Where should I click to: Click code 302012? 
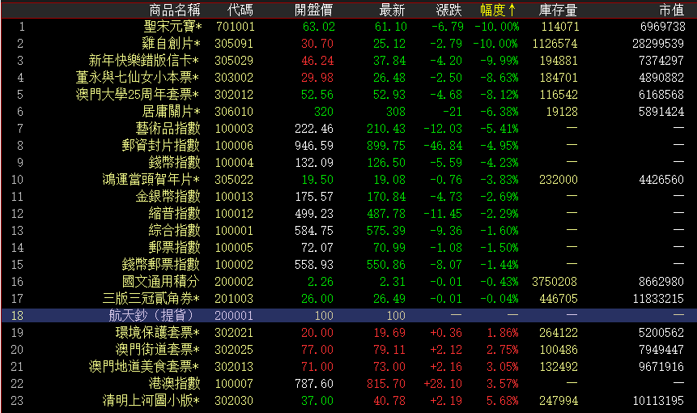click(x=234, y=95)
